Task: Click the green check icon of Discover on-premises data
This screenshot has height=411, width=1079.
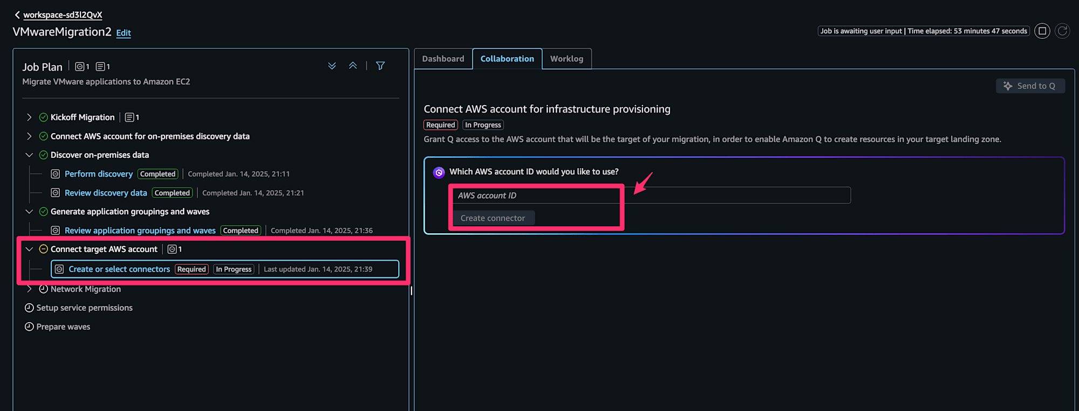Action: 44,155
